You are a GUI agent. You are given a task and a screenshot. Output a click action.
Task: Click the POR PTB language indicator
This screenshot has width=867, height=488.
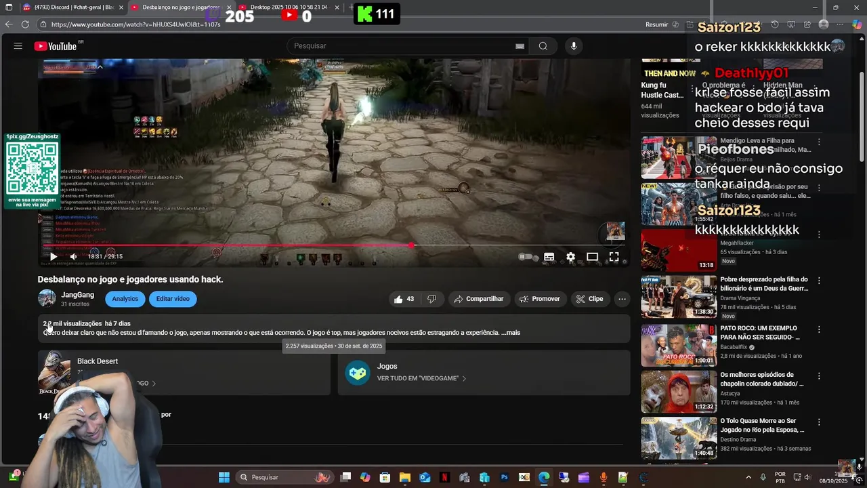[x=780, y=477]
